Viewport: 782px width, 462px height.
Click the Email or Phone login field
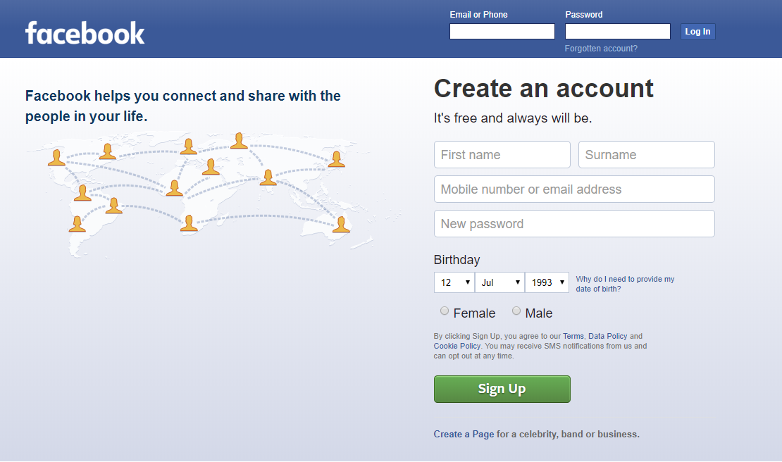pos(502,32)
